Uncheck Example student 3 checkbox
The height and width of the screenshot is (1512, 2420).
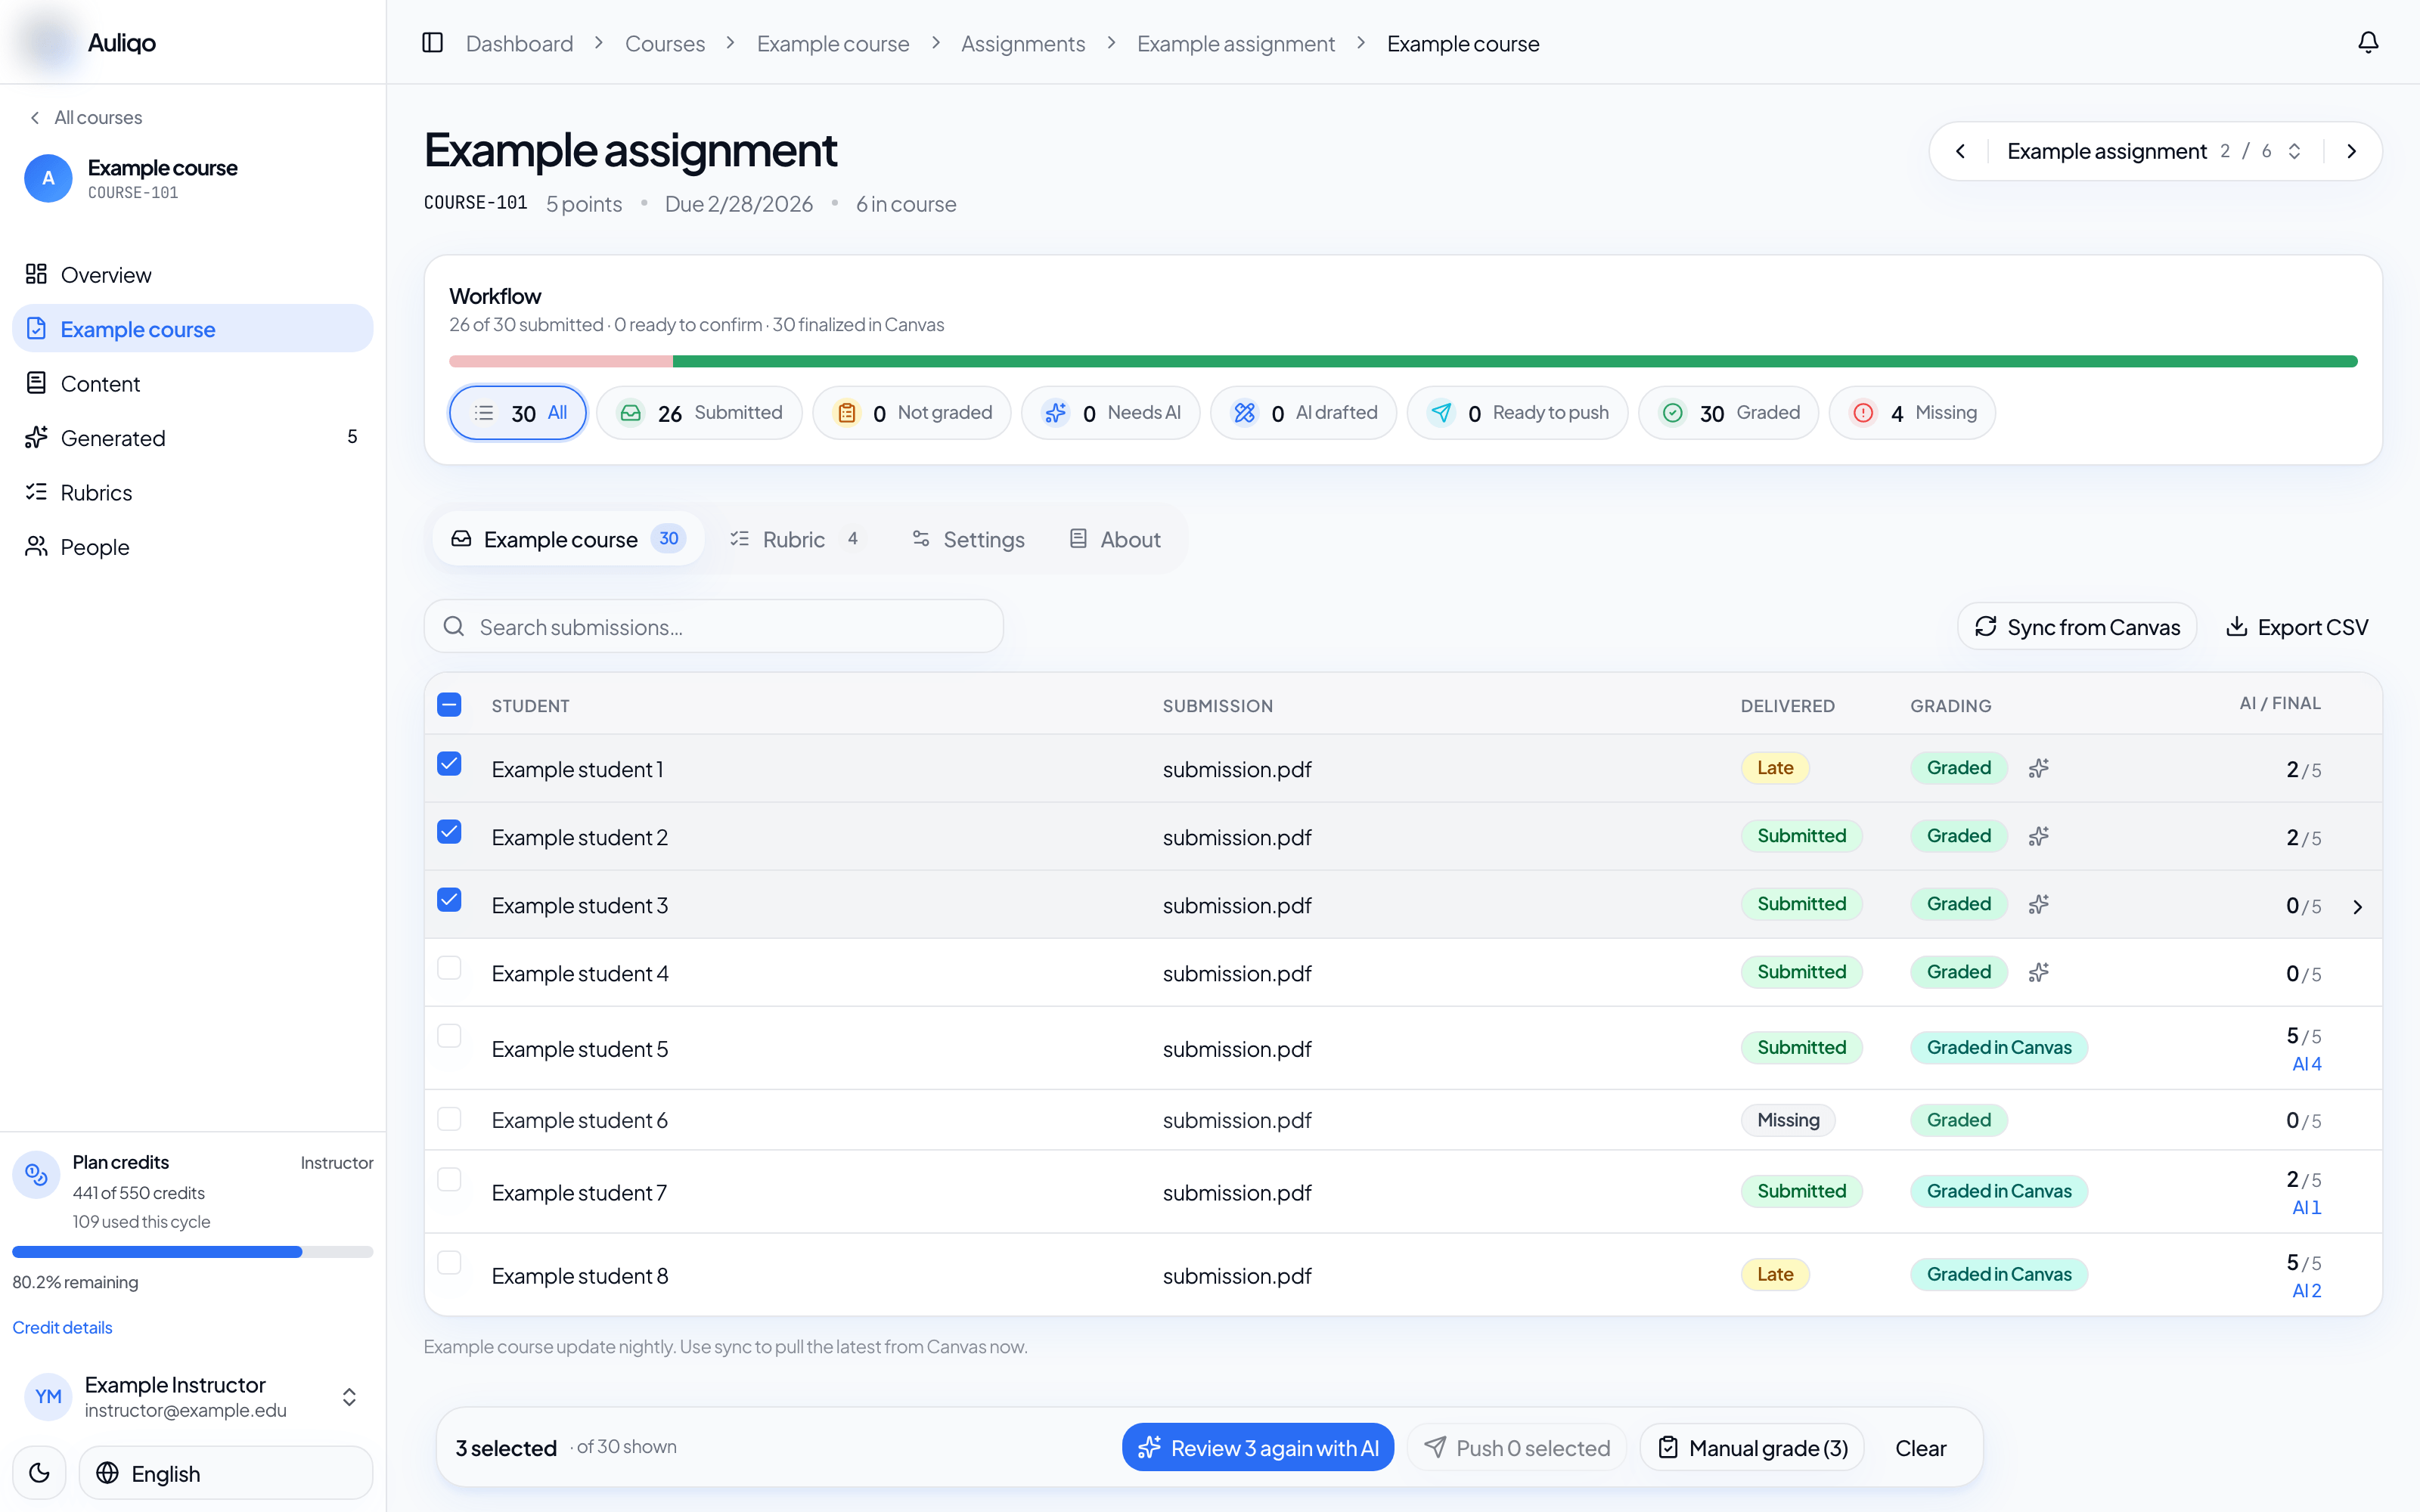click(449, 901)
